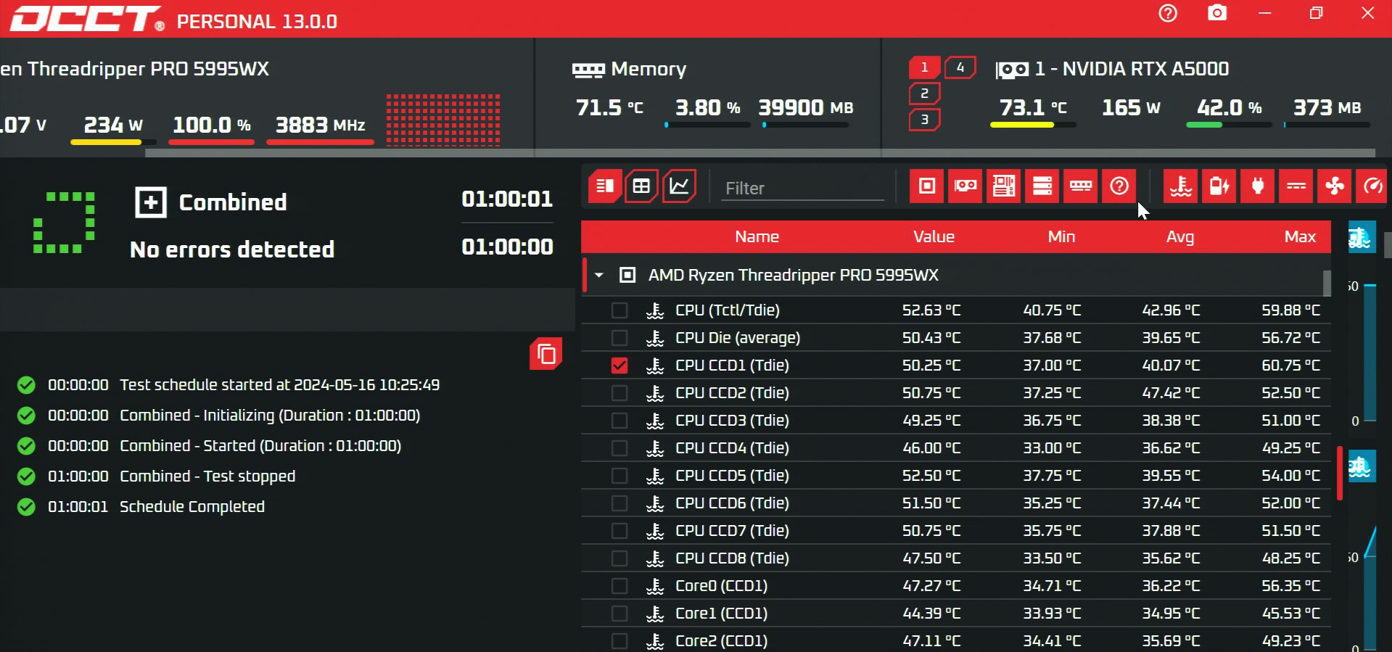The image size is (1392, 652).
Task: Click the Memory module icon in header
Action: [588, 70]
